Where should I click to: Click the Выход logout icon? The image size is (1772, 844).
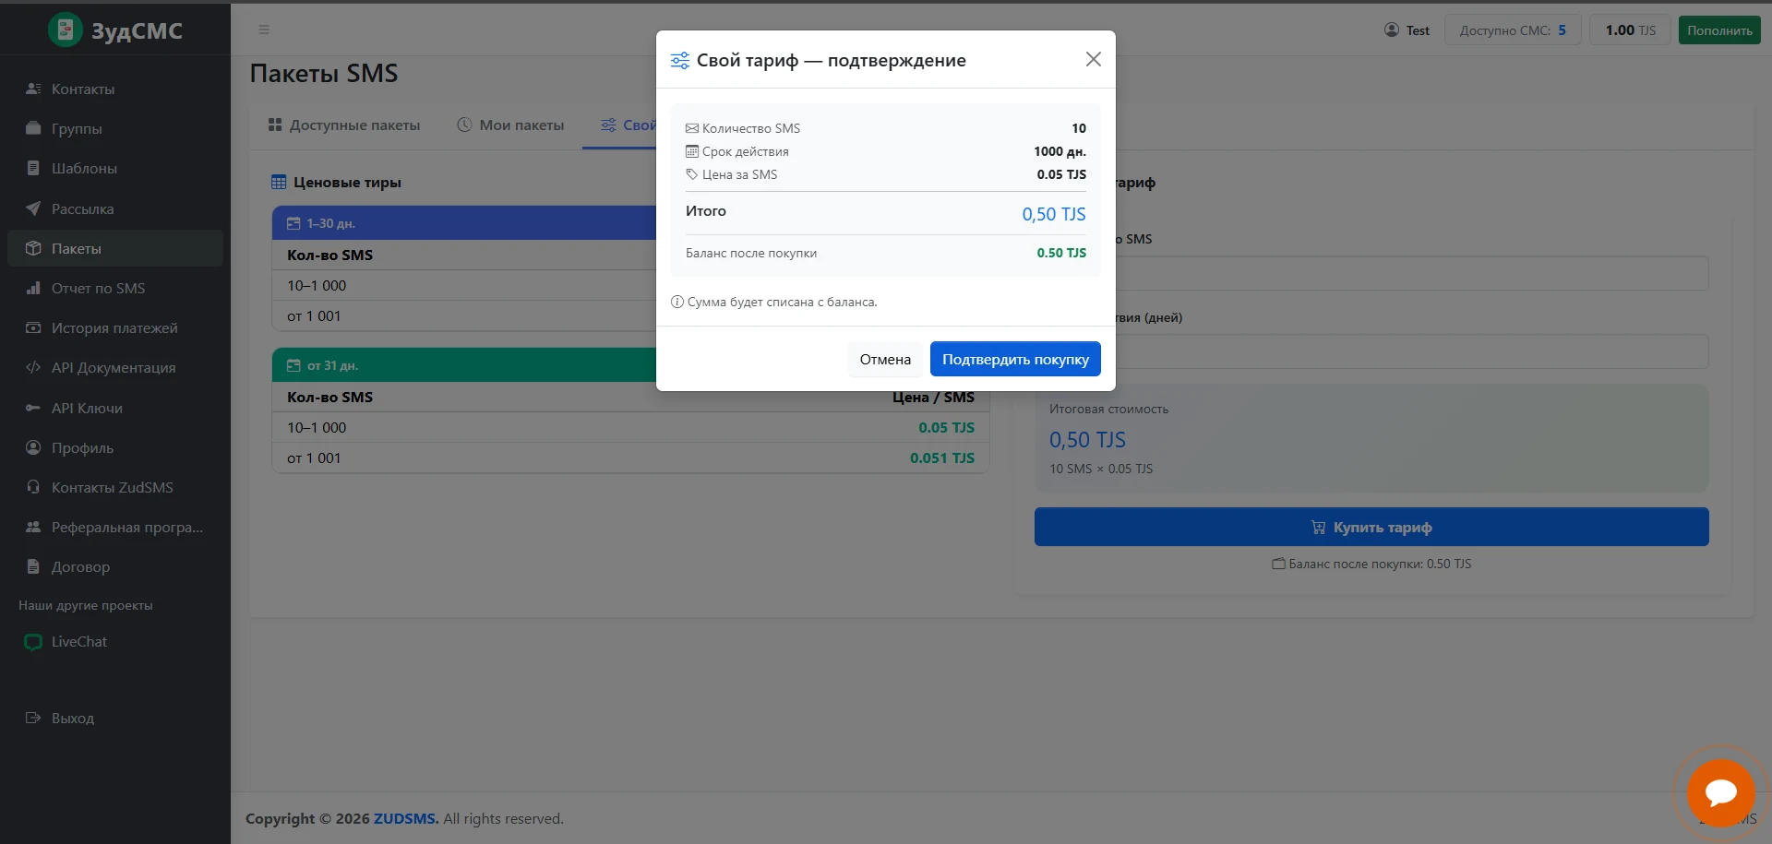tap(33, 718)
